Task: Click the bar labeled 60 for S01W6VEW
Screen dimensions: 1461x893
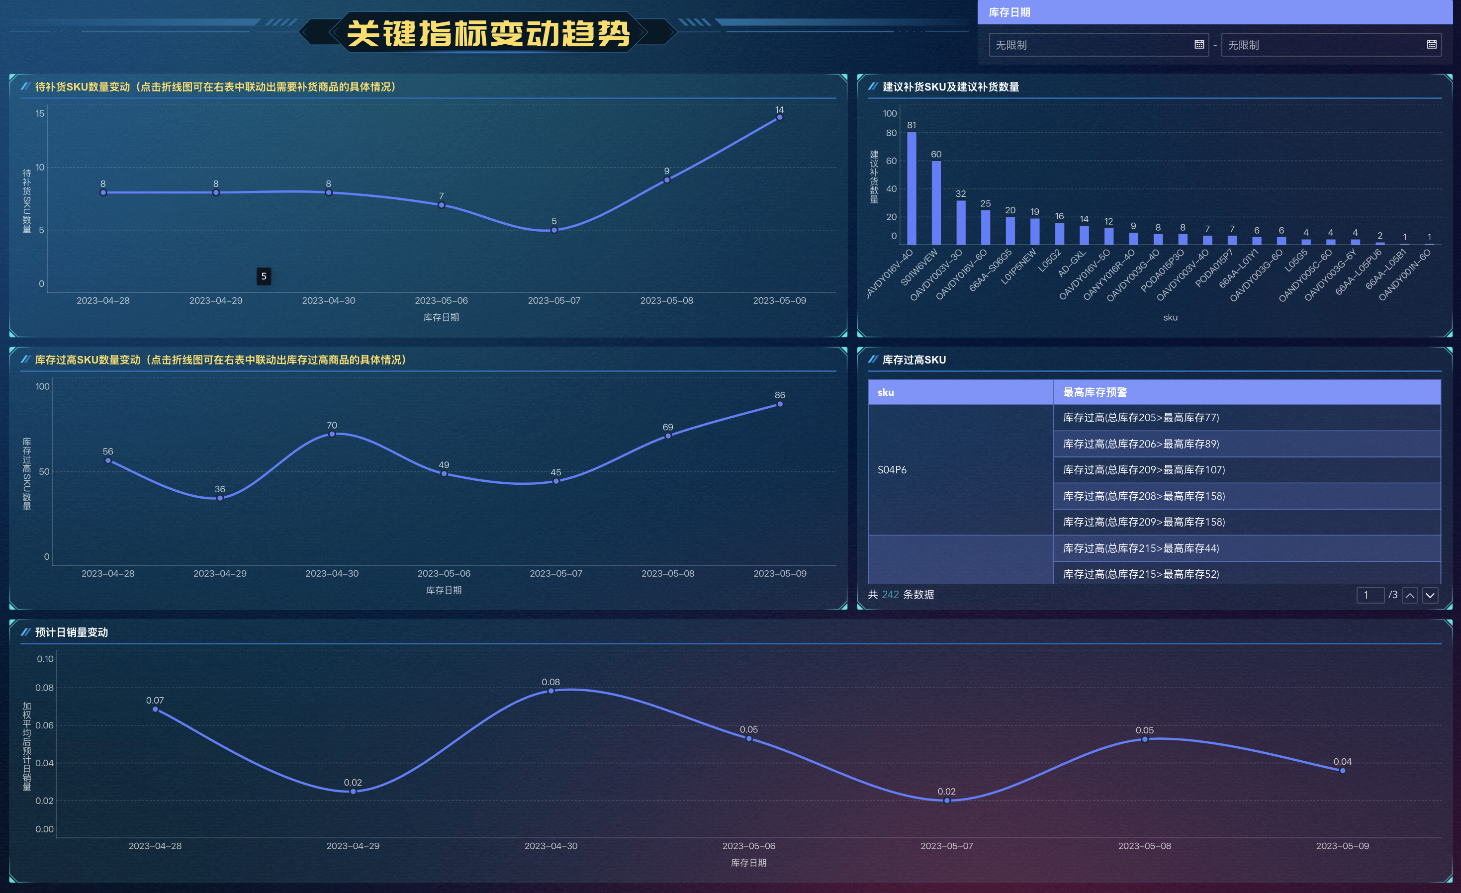Action: click(936, 203)
